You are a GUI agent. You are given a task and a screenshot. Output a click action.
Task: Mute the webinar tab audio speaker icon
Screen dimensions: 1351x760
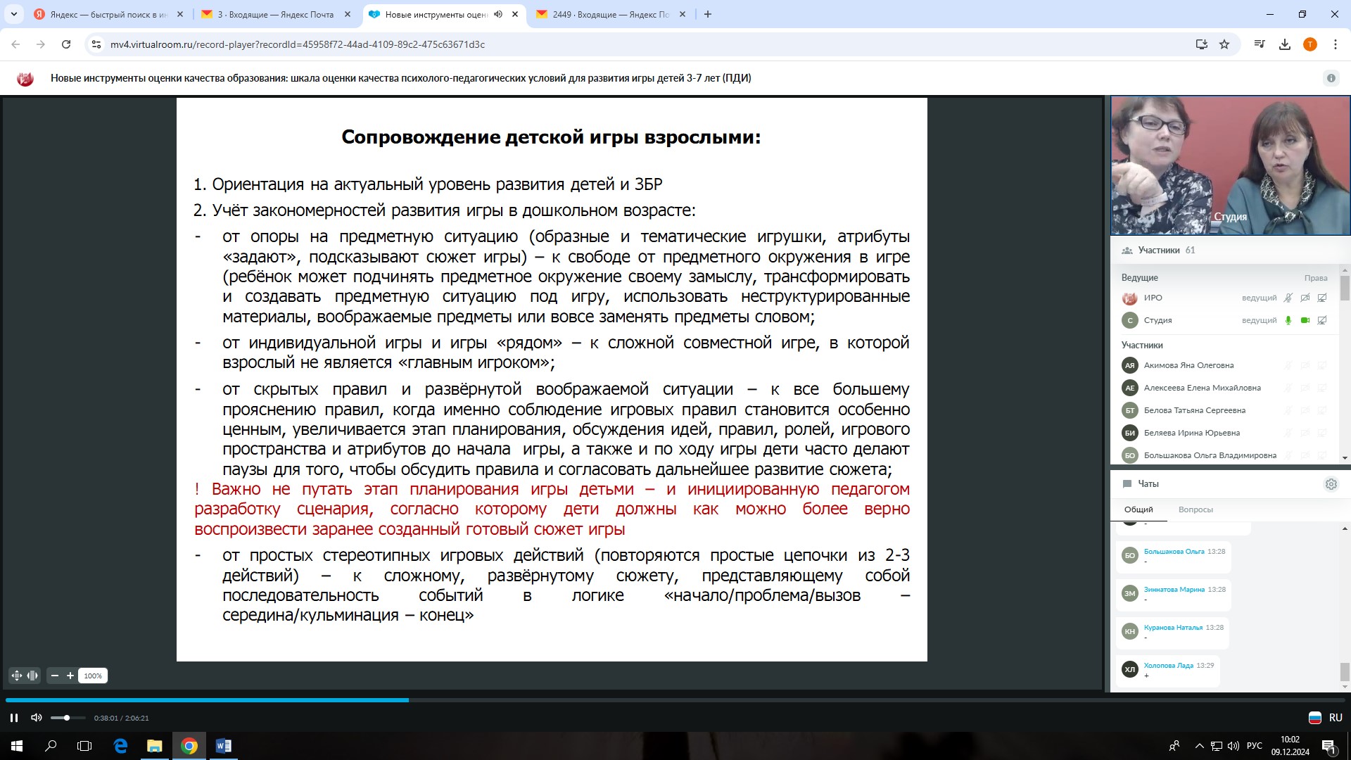pos(498,14)
